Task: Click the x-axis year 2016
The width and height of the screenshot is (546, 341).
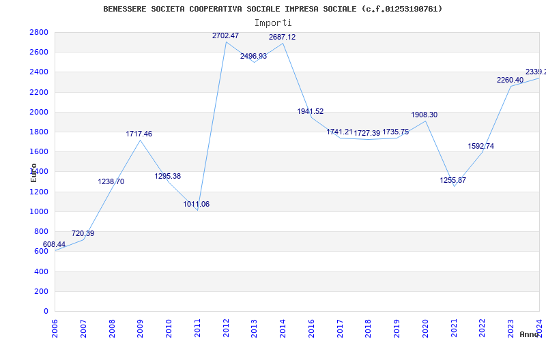Action: 311,328
